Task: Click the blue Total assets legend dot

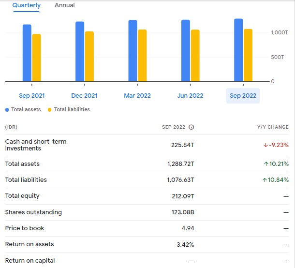Action: tap(7, 110)
